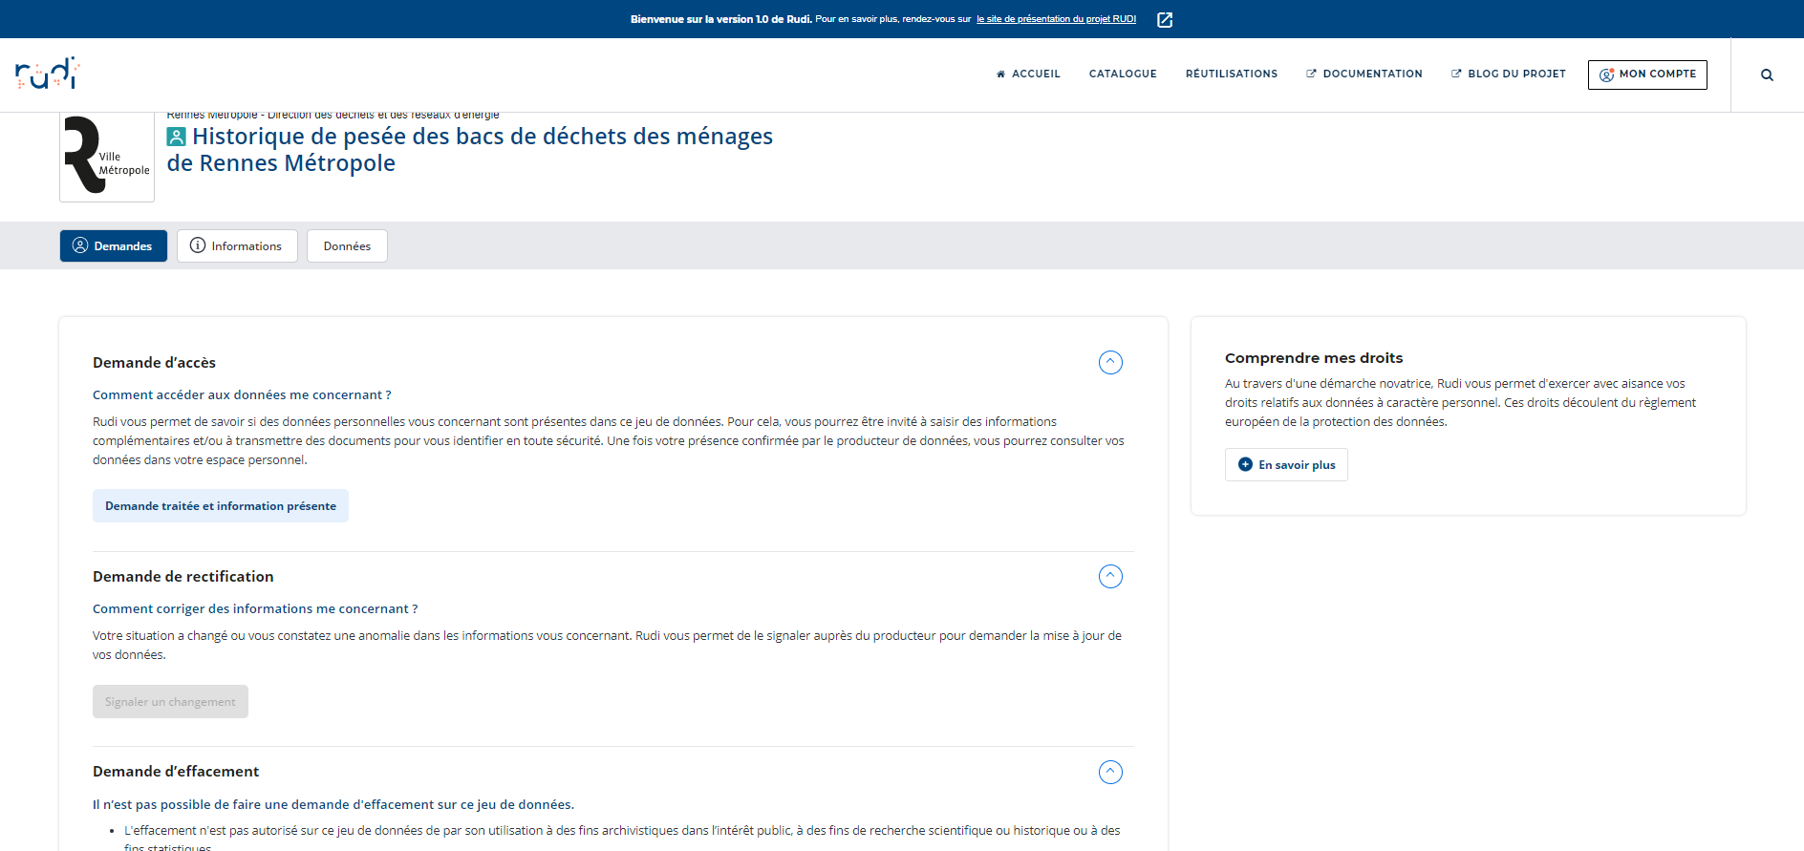This screenshot has height=851, width=1804.
Task: Click the external link icon in top banner
Action: pyautogui.click(x=1165, y=20)
